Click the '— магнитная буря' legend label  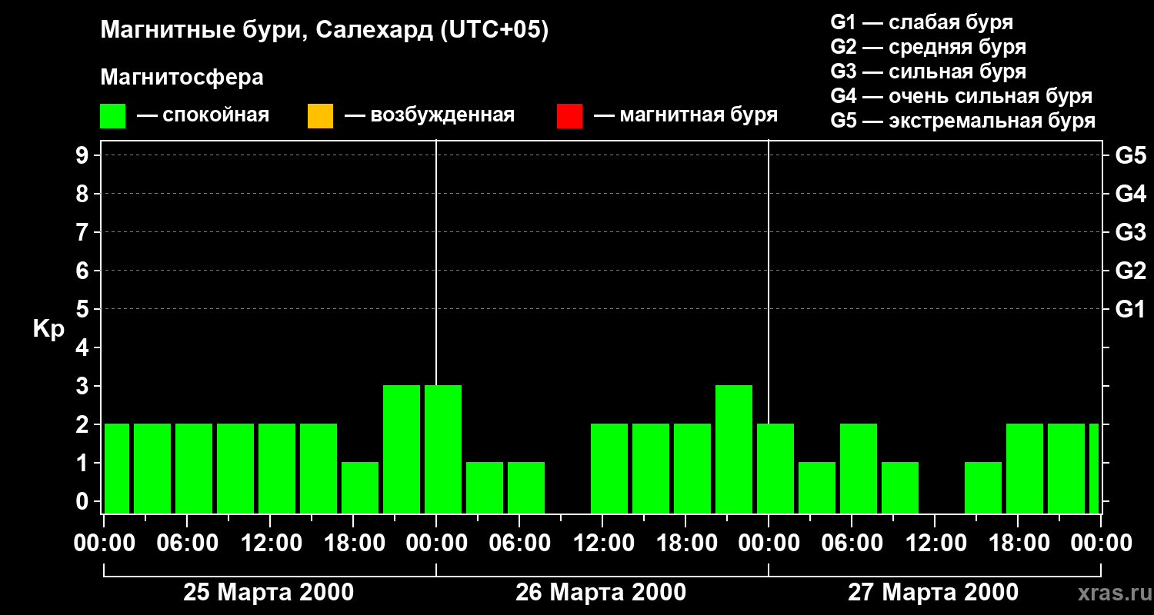point(686,115)
